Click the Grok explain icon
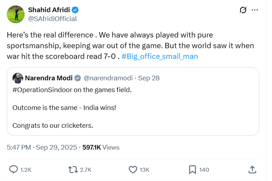The height and width of the screenshot is (181, 272). 243,10
